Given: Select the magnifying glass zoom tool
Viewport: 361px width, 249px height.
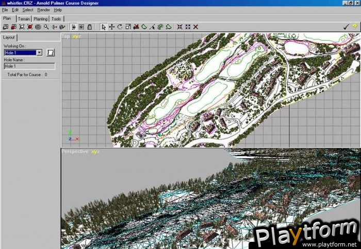Looking at the screenshot, I should 46,27.
